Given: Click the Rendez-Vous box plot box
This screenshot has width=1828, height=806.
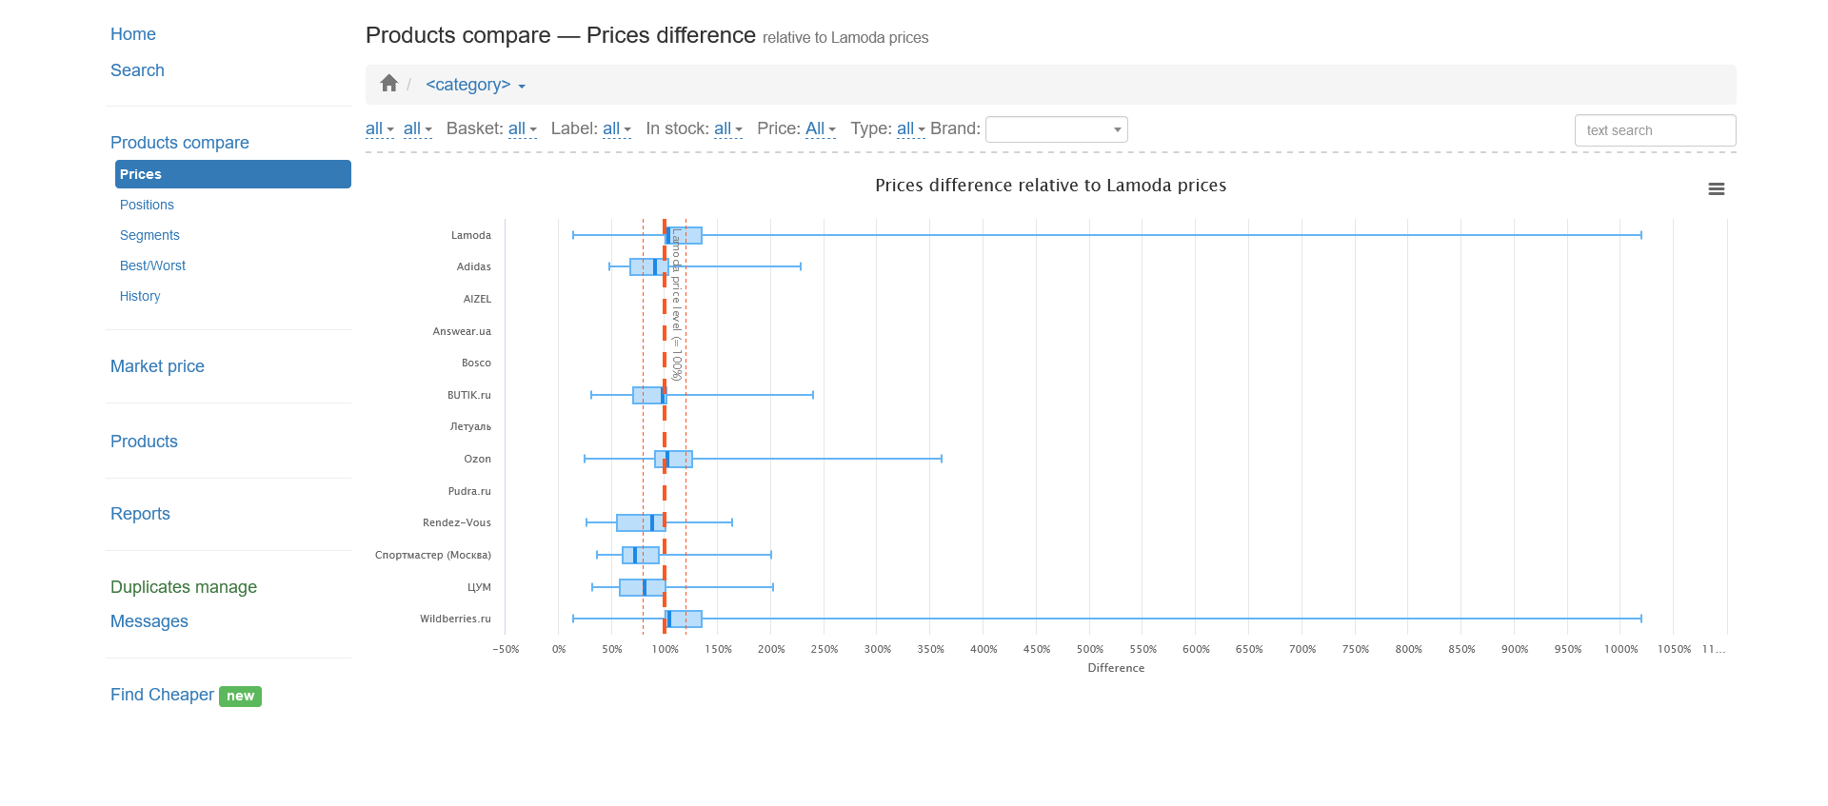Looking at the screenshot, I should pyautogui.click(x=641, y=522).
